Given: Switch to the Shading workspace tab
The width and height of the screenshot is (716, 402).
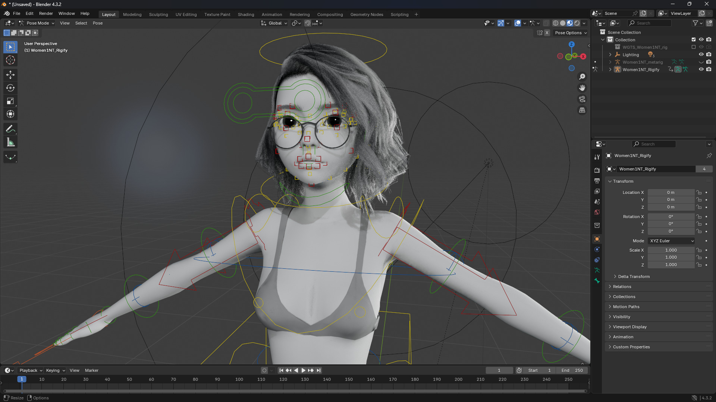Looking at the screenshot, I should point(246,15).
